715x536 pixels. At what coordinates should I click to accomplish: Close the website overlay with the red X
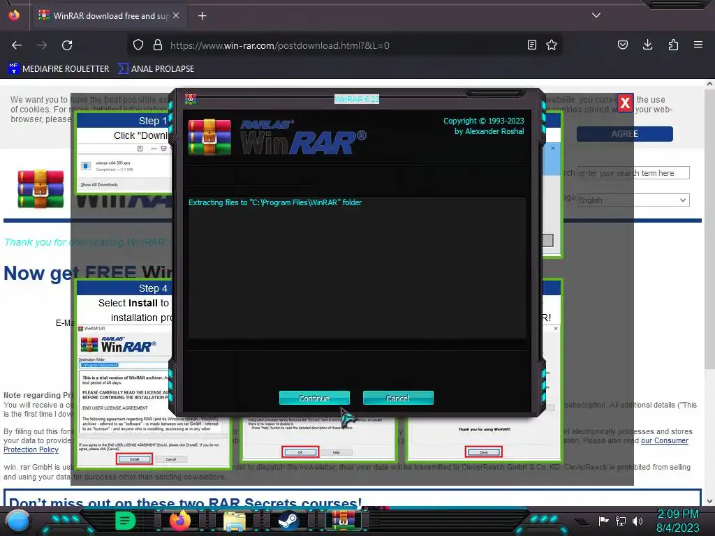[x=625, y=103]
